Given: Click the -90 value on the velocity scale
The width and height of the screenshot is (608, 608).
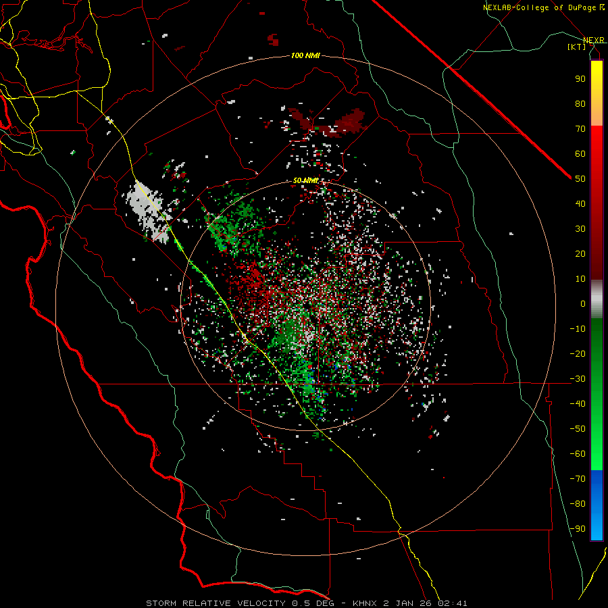Looking at the screenshot, I should 578,529.
